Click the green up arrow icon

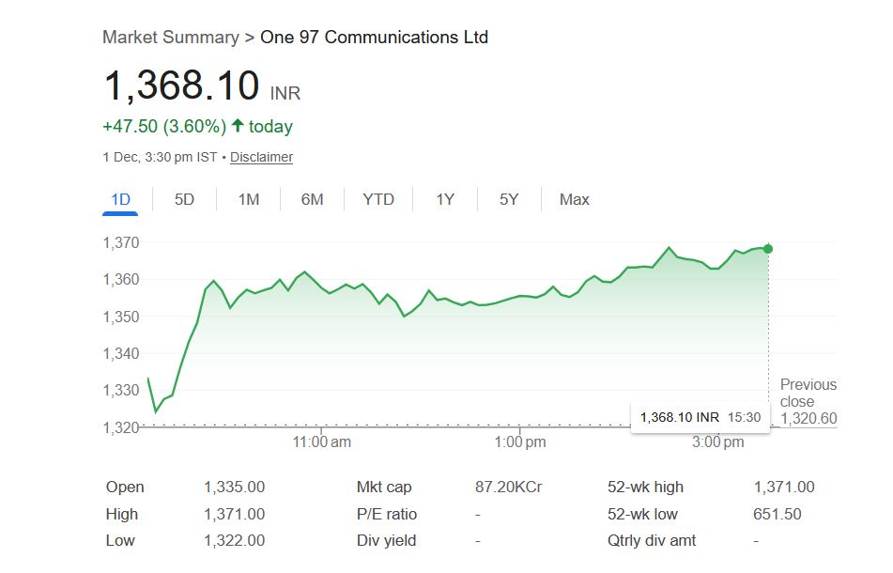point(238,126)
